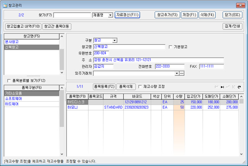Select the 하모니 item row
Viewport: 248px width, 166px height.
click(153, 107)
